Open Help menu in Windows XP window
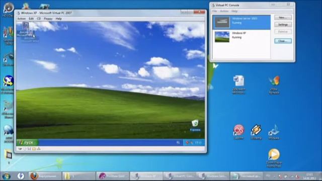 58,19
